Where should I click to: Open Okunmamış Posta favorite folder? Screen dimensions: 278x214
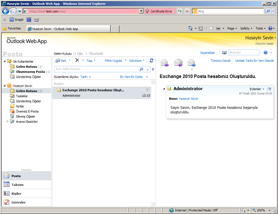click(30, 72)
